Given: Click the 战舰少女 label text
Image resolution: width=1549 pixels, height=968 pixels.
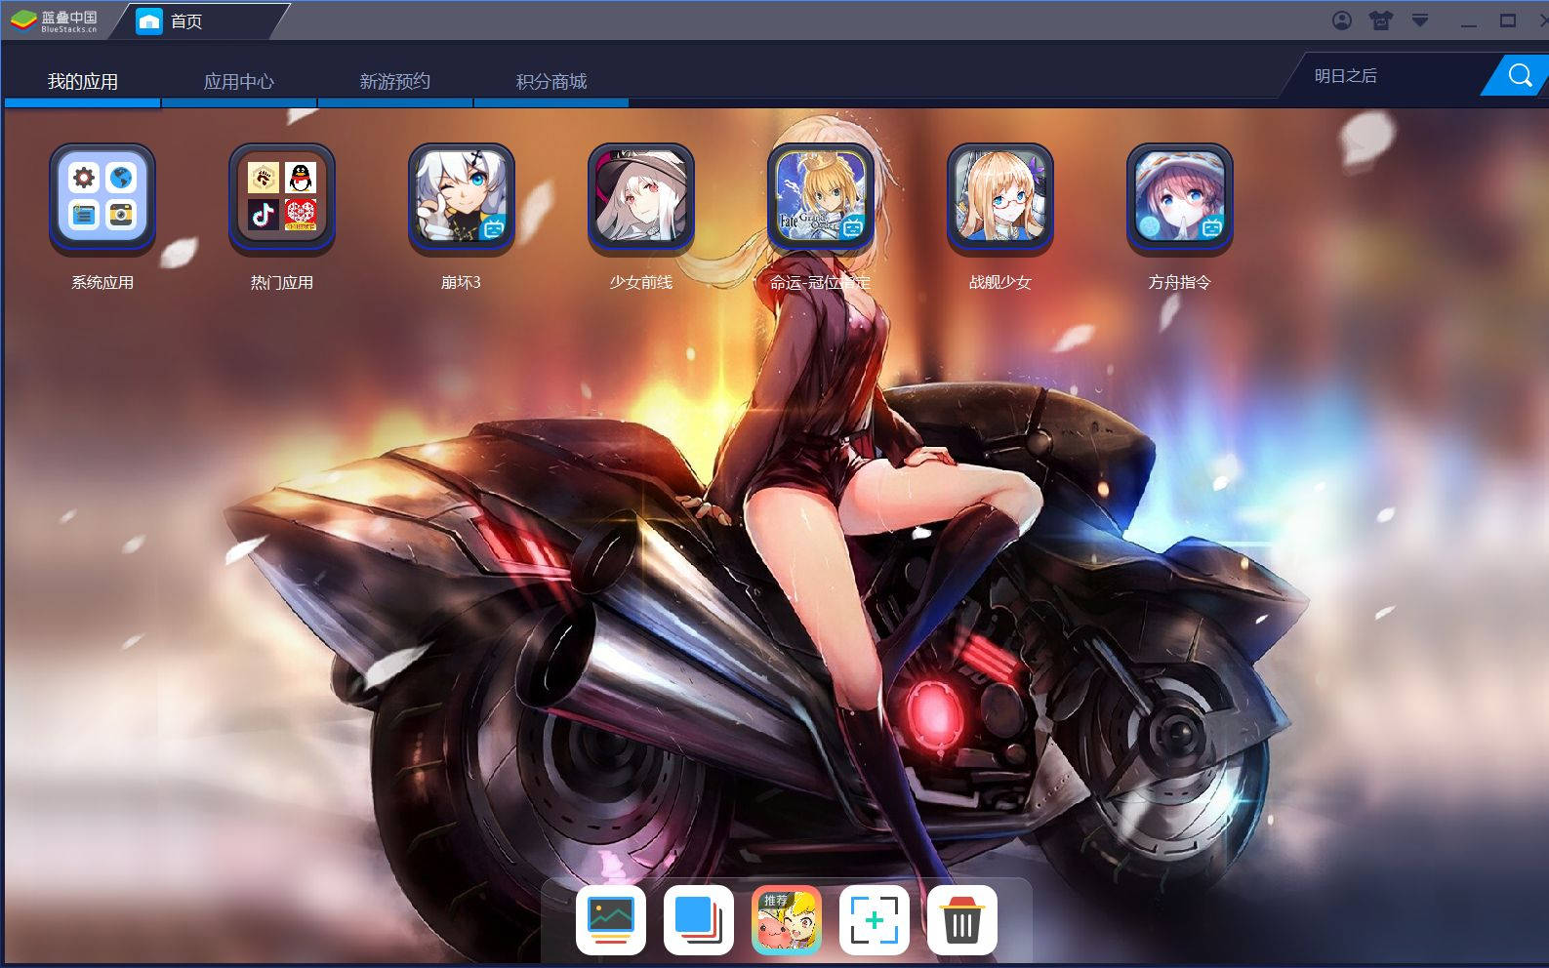Looking at the screenshot, I should pos(1000,282).
